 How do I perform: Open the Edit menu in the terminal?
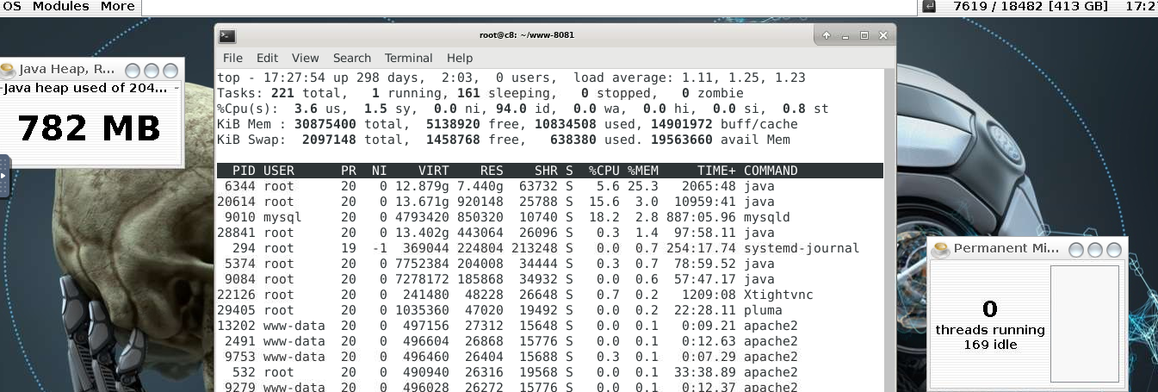pyautogui.click(x=267, y=58)
